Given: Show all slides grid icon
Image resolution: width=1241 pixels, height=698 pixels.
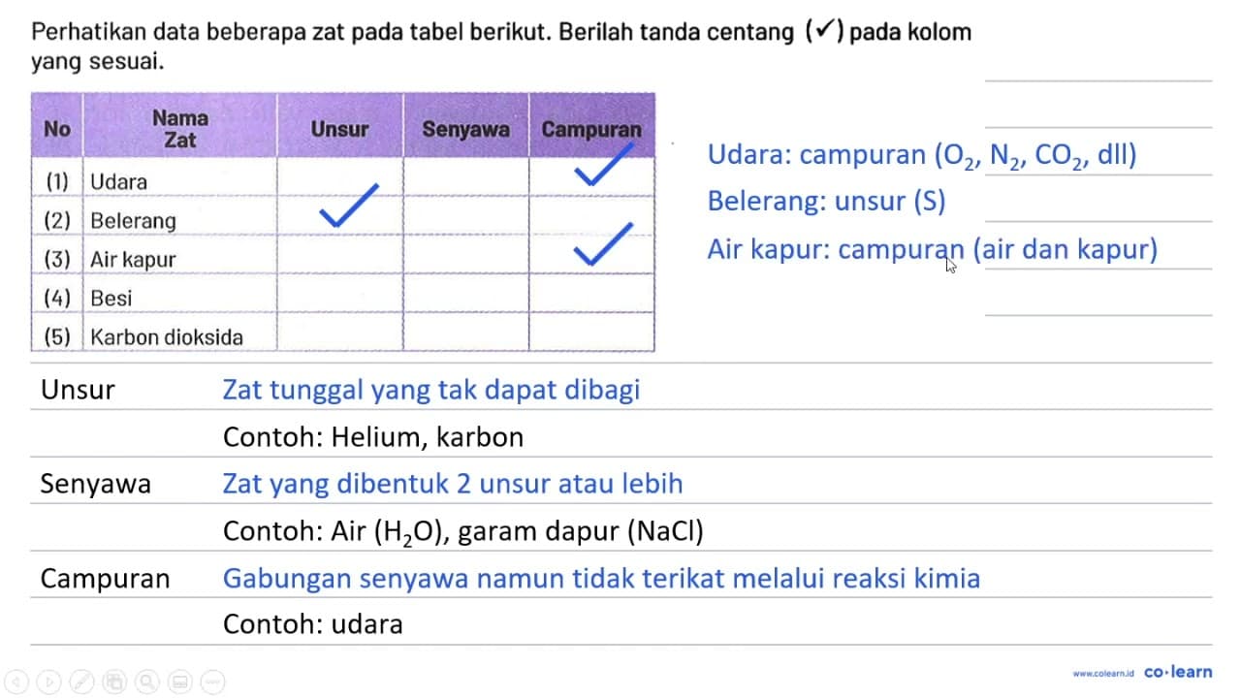Looking at the screenshot, I should coord(115,680).
